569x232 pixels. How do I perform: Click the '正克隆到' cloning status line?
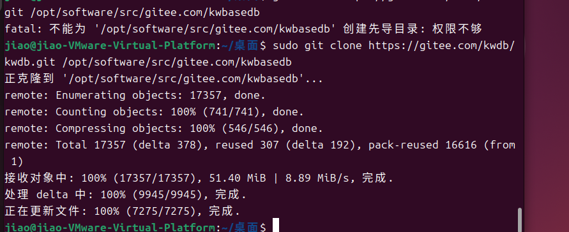(163, 78)
